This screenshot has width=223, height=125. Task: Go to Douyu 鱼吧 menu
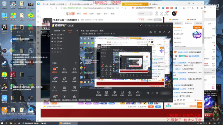113,14
